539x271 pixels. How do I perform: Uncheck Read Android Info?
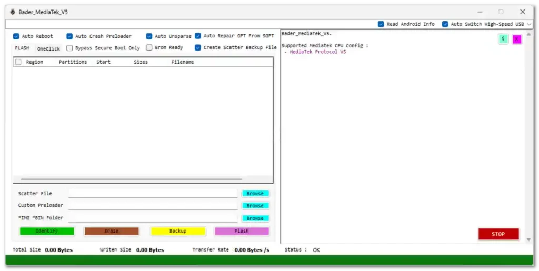(x=381, y=24)
